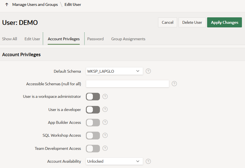
Task: Toggle the App Builder Access switch
Action: (93, 122)
